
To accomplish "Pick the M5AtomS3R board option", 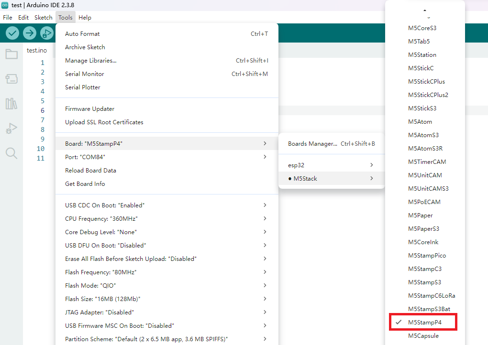I will coord(425,149).
